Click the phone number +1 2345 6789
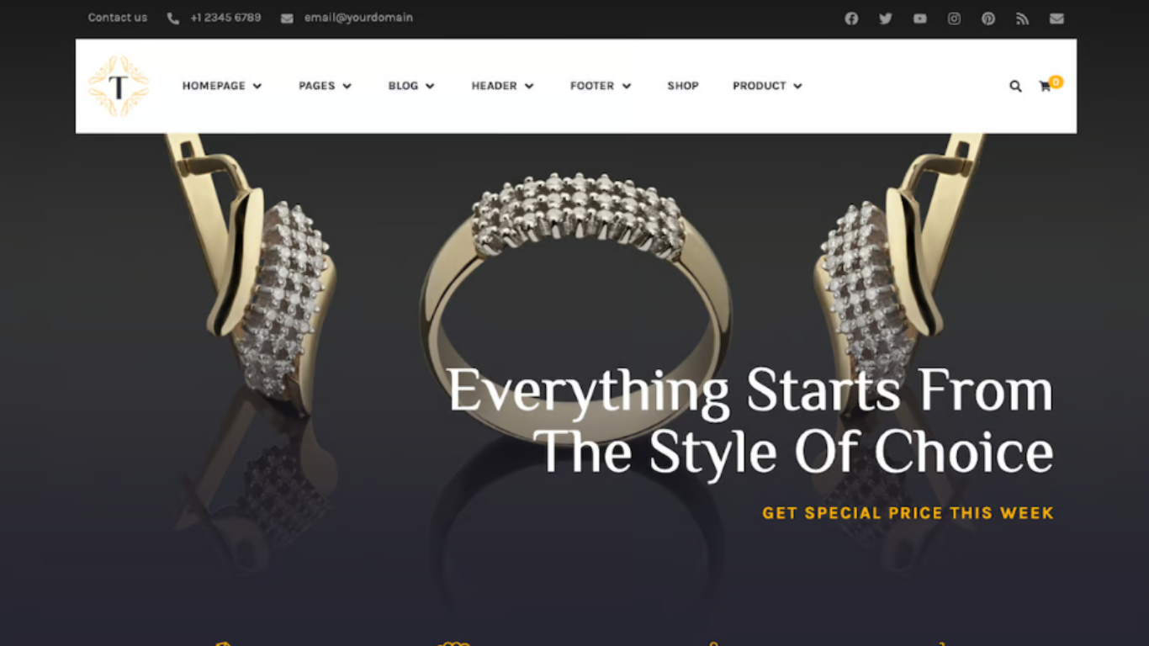This screenshot has height=646, width=1149. tap(225, 18)
